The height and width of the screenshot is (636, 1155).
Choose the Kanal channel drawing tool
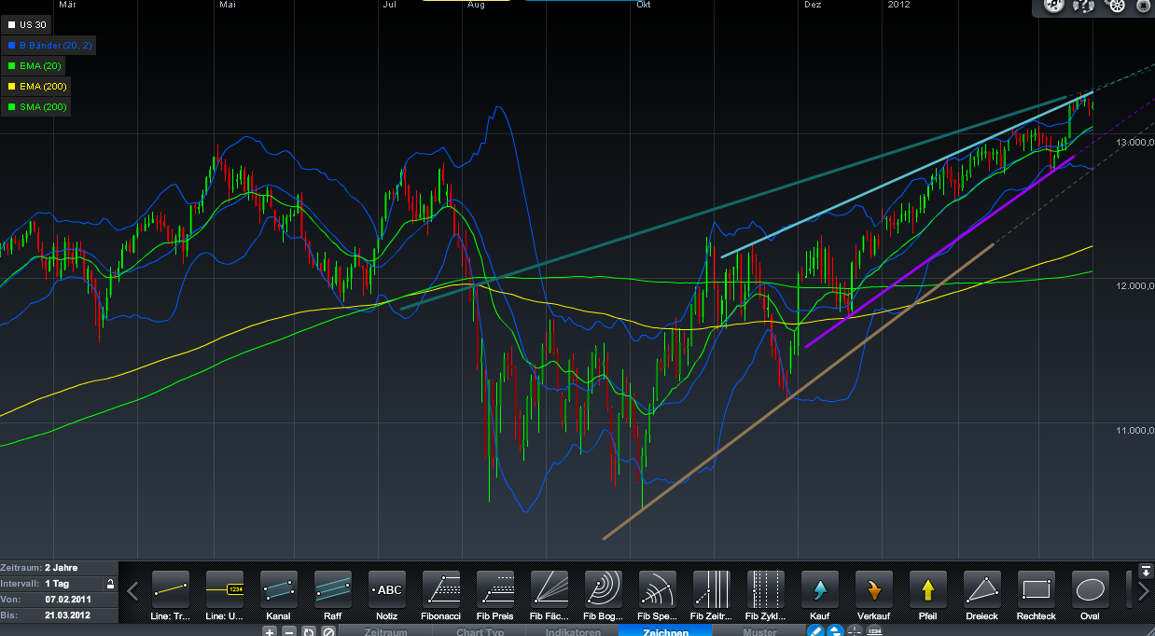278,589
